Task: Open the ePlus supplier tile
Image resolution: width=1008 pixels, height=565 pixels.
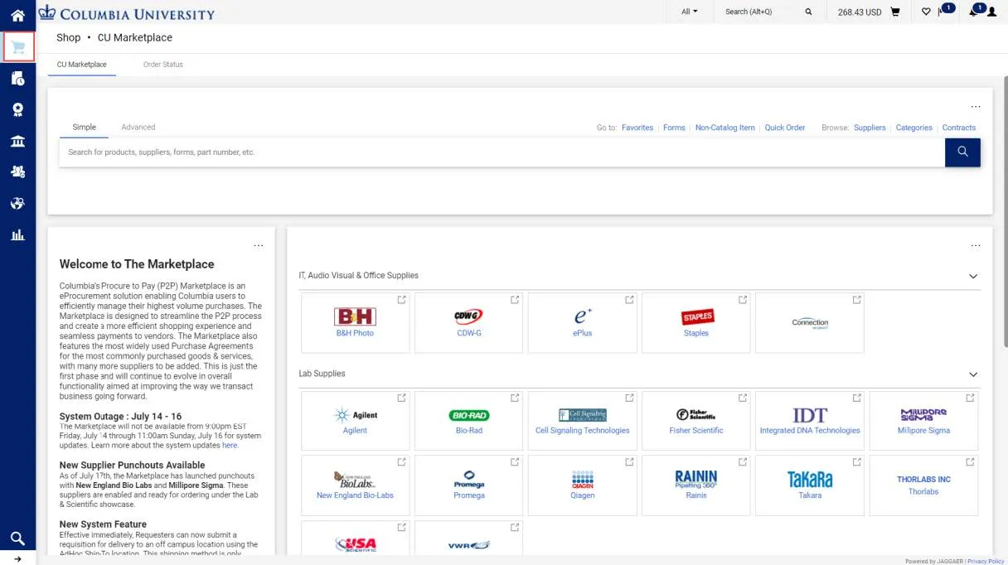Action: tap(583, 322)
